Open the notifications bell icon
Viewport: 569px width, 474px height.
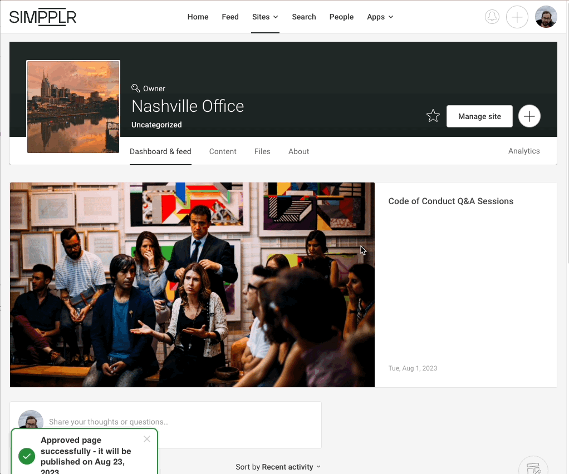point(492,17)
